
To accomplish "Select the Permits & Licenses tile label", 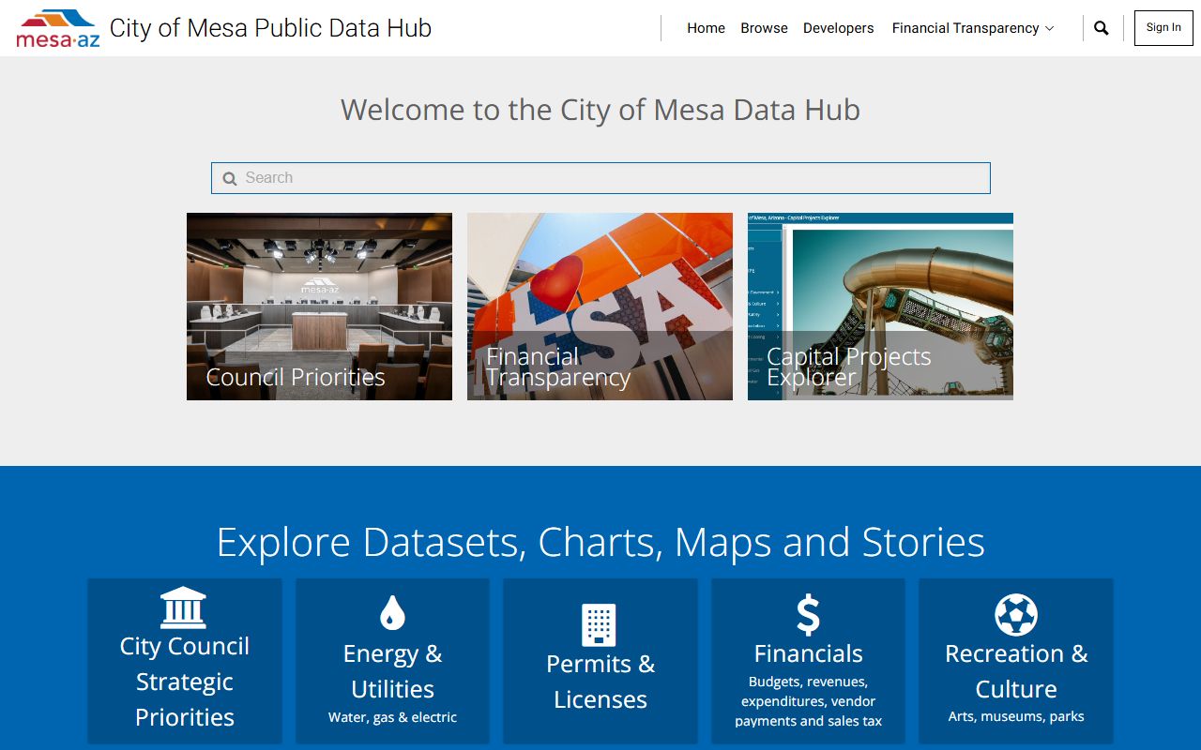I will 600,682.
